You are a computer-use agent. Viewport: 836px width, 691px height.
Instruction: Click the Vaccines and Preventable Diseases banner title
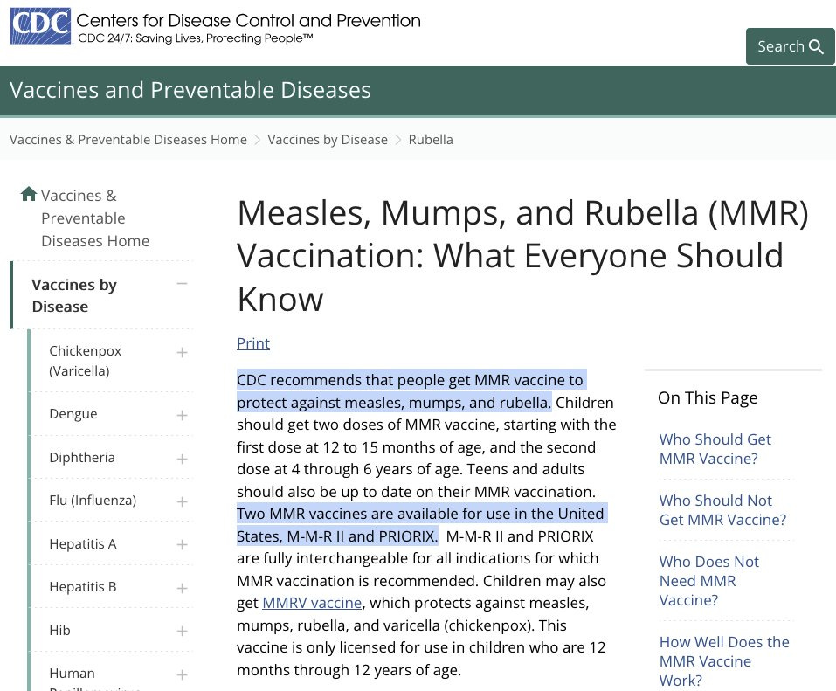(190, 90)
